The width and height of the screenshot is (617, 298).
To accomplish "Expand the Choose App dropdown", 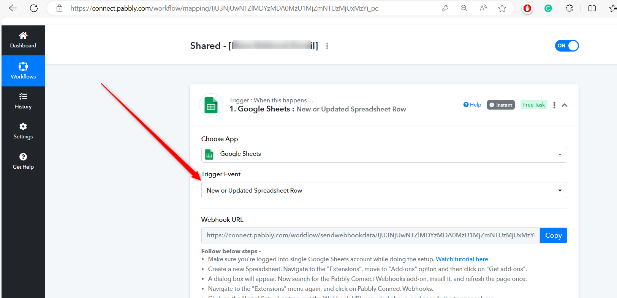I will click(x=384, y=155).
